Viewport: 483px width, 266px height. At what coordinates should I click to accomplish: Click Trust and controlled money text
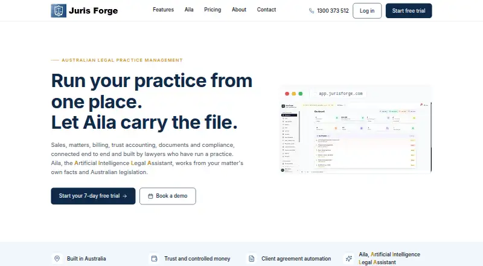tap(197, 259)
